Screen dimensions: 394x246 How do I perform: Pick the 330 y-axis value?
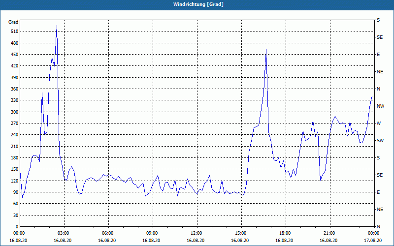pos(15,100)
